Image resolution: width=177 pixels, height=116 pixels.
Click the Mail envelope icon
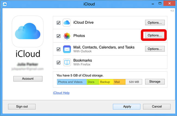pyautogui.click(x=67, y=49)
